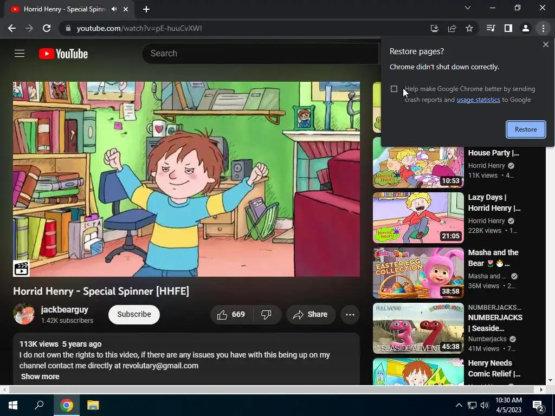Click the horizontal scrollbar track
Screen dimensions: 555x416
coord(272,389)
